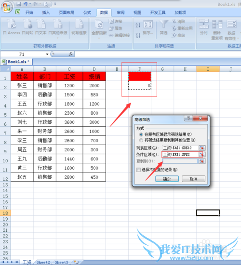Toggle the Filter funnel
This screenshot has width=241, height=265.
(x=163, y=27)
